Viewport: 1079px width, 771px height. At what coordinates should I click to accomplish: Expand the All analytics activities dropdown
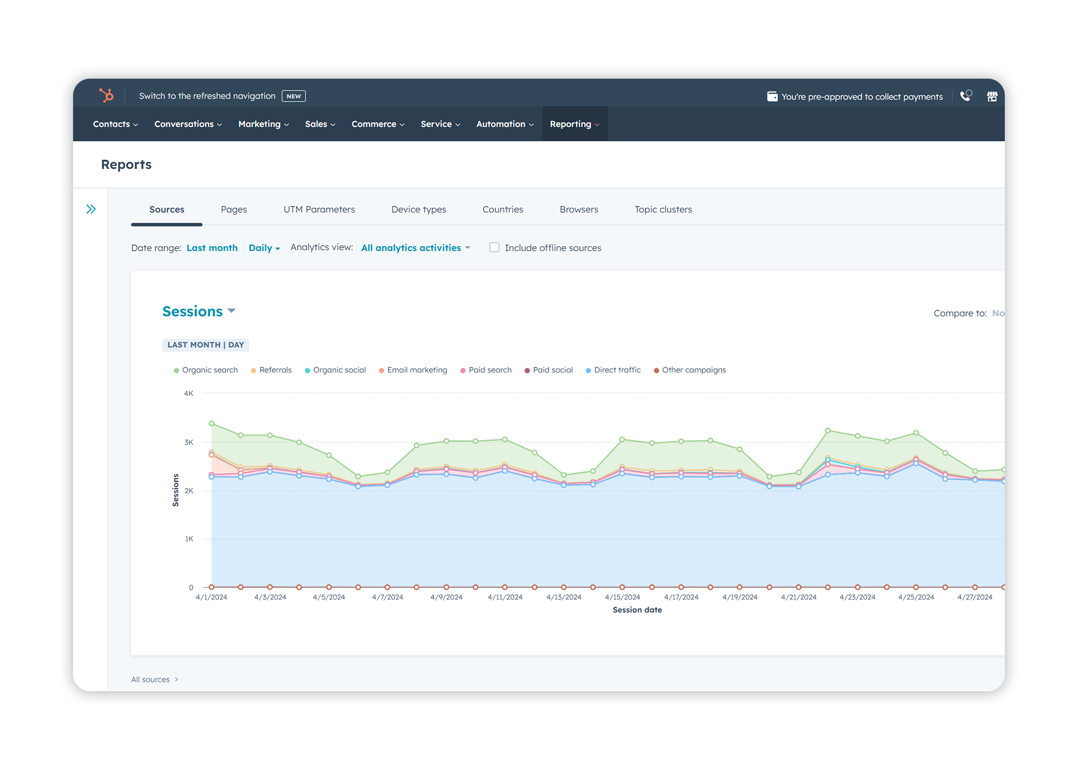coord(415,247)
